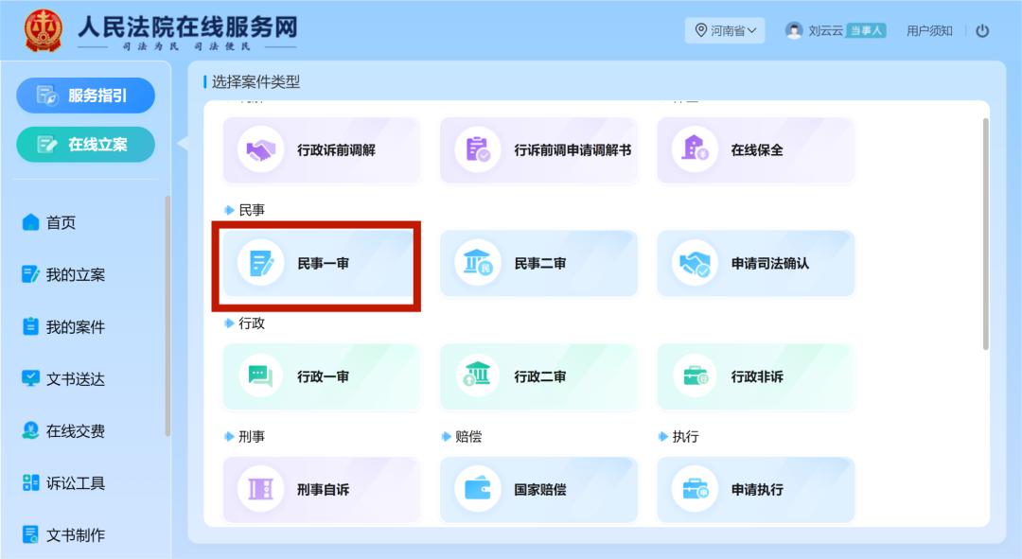Viewport: 1022px width, 559px height.
Task: Click the courthouse icon of 民事二审
Action: 478,263
